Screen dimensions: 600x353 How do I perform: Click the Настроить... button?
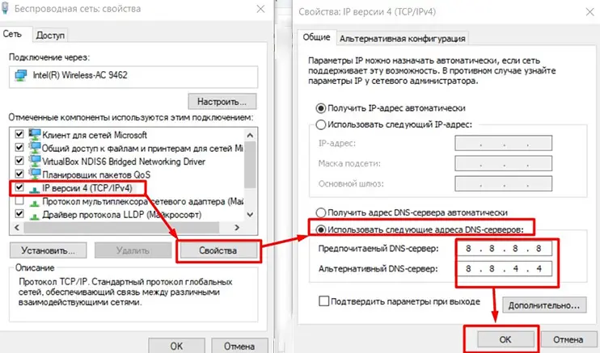[x=222, y=101]
